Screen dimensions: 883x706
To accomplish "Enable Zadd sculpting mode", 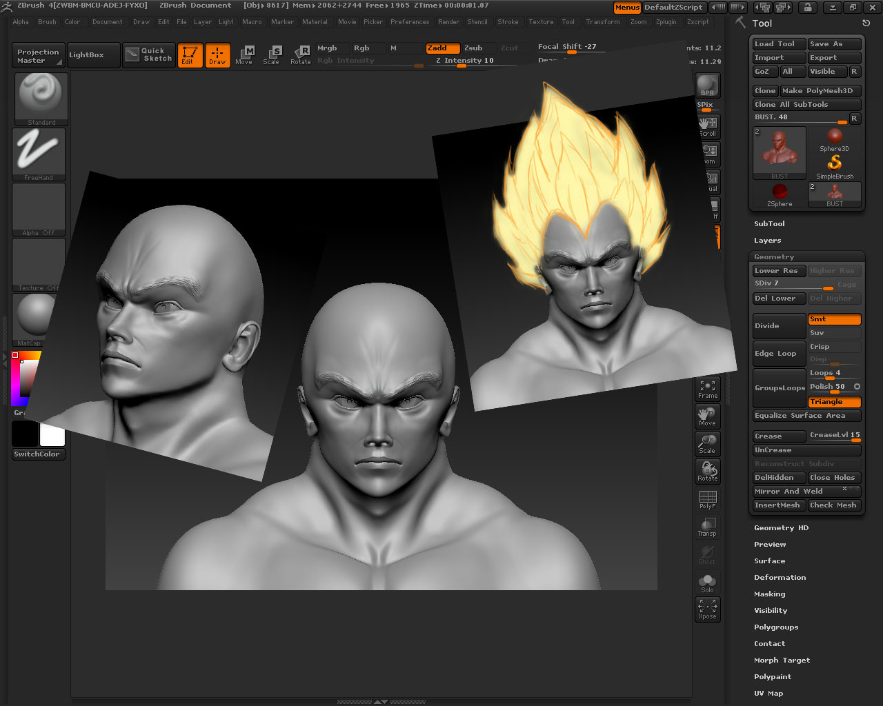I will [442, 48].
